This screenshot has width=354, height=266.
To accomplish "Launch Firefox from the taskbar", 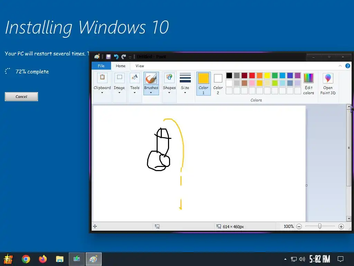I will 43,259.
